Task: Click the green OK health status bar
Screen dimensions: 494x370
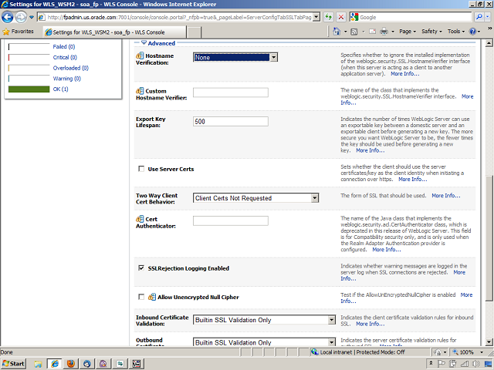Action: point(29,89)
